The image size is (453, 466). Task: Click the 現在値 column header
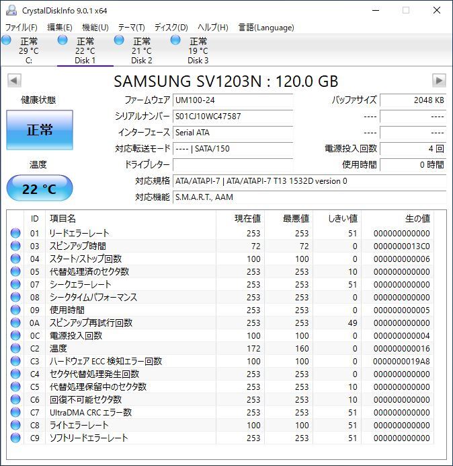(x=240, y=218)
